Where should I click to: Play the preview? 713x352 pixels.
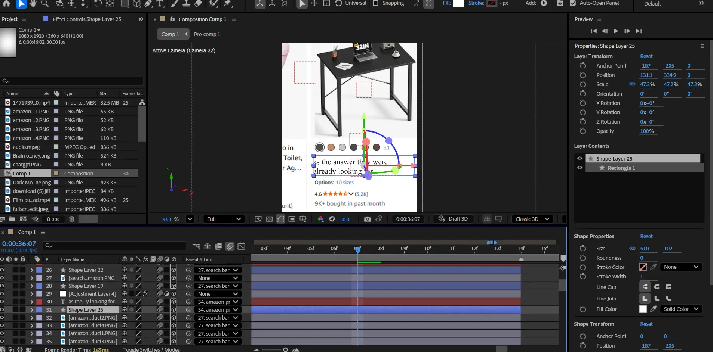tap(616, 31)
